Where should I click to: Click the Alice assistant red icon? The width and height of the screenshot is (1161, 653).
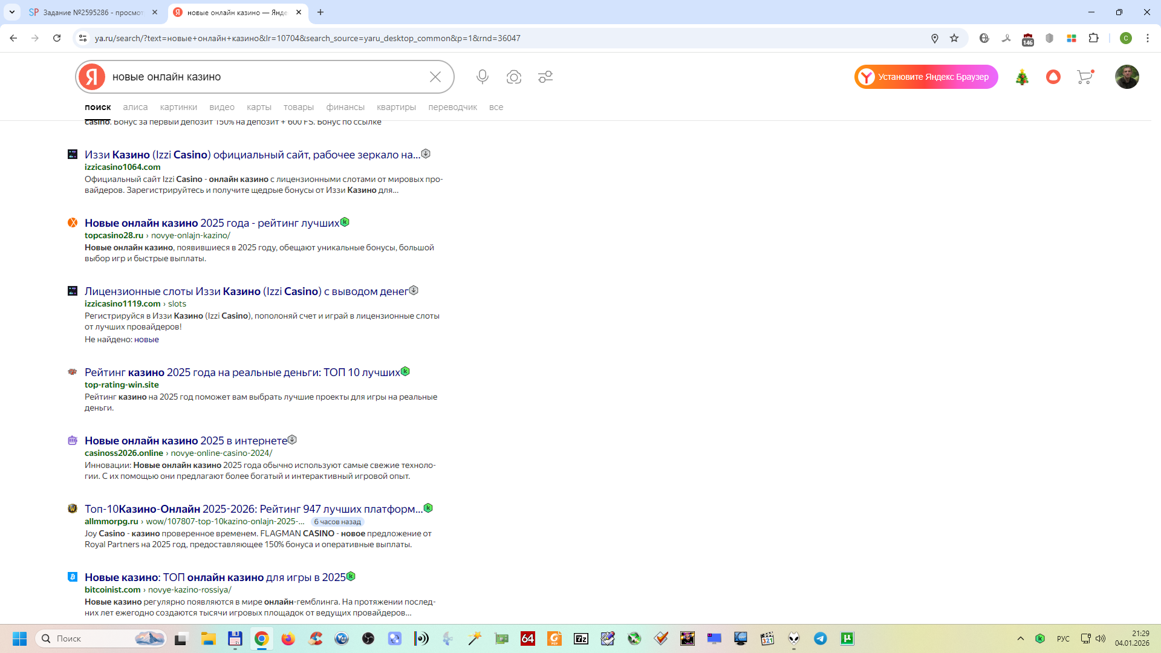1053,77
